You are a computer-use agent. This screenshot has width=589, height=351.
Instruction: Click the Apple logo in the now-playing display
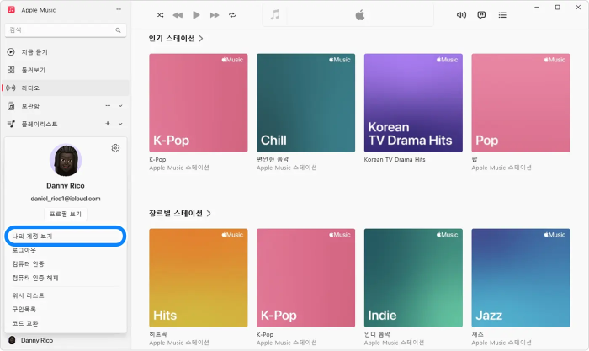(x=360, y=15)
